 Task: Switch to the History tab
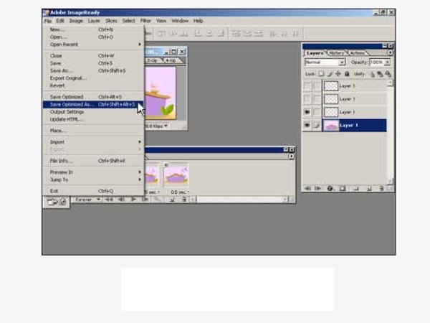pyautogui.click(x=336, y=52)
